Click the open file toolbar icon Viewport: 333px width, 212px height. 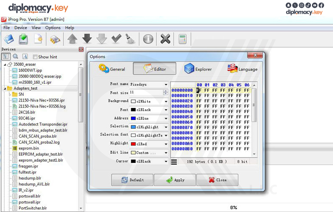tap(9, 39)
